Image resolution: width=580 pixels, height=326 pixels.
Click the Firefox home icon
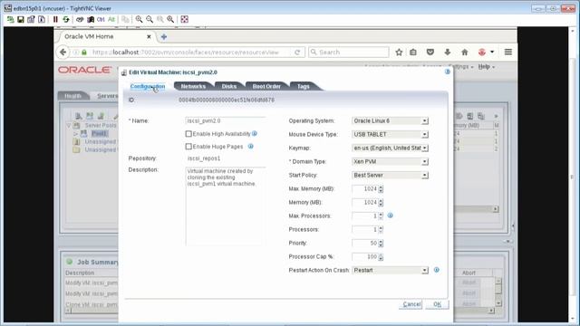(465, 53)
